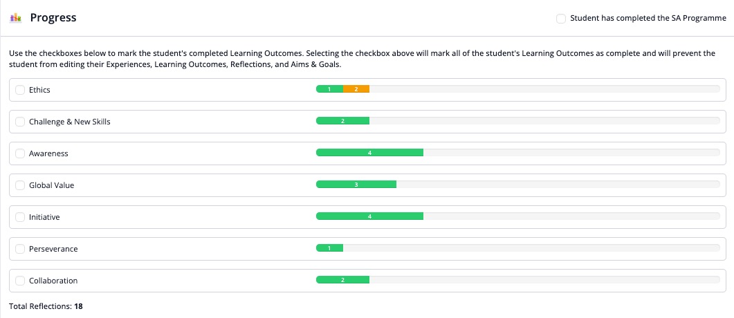Enable the Awareness outcome checkbox
This screenshot has width=734, height=318.
pyautogui.click(x=20, y=153)
